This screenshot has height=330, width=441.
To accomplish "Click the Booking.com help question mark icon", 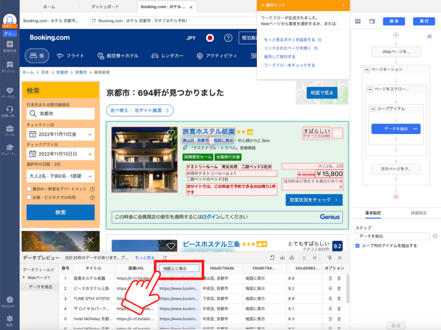I will point(228,38).
